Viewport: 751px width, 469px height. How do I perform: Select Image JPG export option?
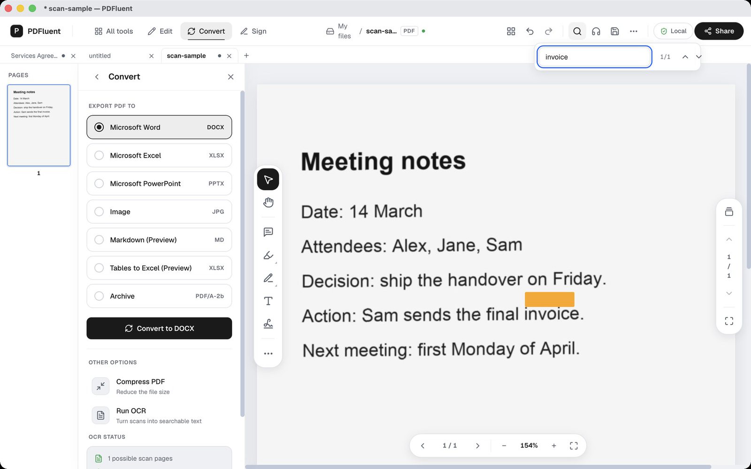tap(159, 212)
